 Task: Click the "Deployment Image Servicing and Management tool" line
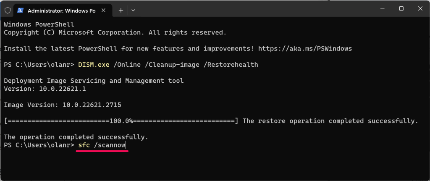(x=94, y=81)
